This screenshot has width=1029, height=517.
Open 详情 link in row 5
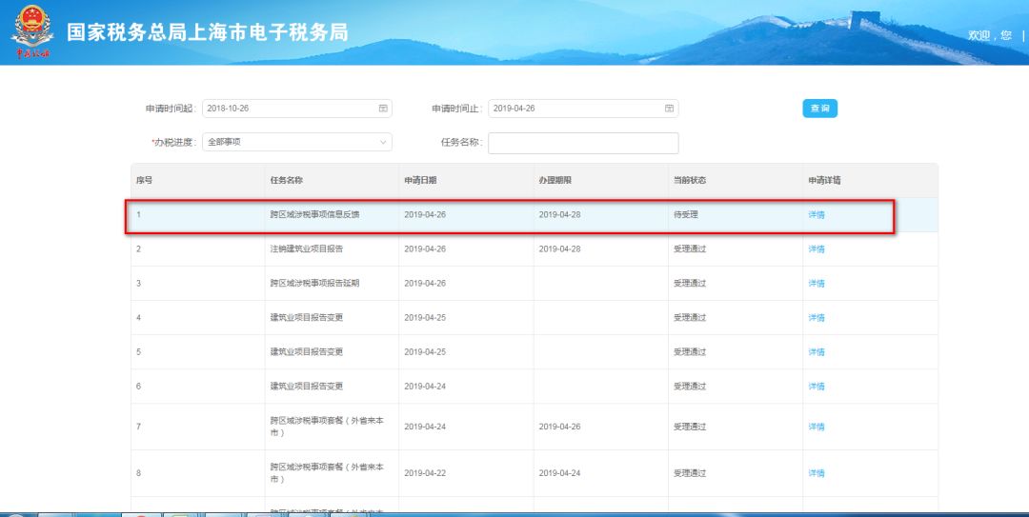(817, 352)
